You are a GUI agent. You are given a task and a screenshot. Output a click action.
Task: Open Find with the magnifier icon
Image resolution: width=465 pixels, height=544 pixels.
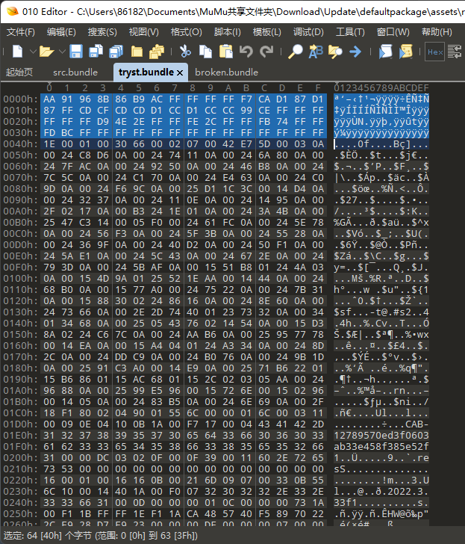tap(296, 52)
